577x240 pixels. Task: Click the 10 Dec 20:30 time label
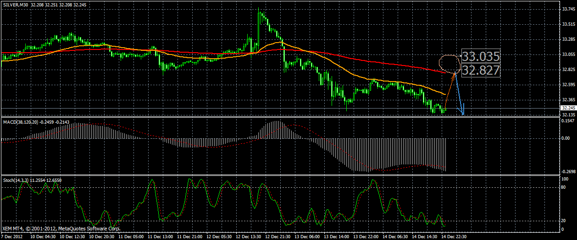pos(102,237)
